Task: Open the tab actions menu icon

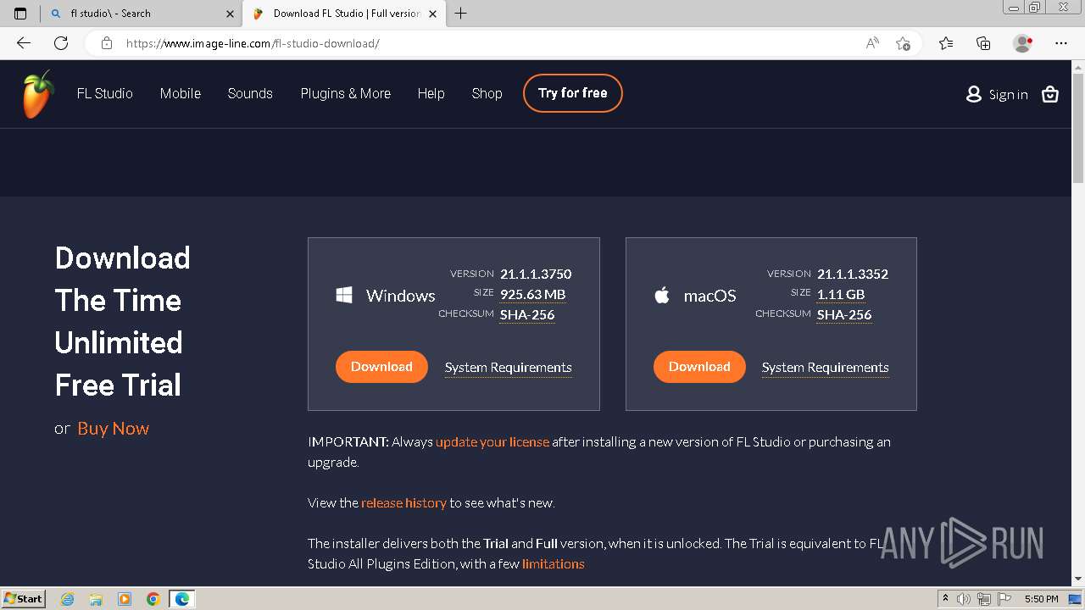Action: tap(20, 14)
